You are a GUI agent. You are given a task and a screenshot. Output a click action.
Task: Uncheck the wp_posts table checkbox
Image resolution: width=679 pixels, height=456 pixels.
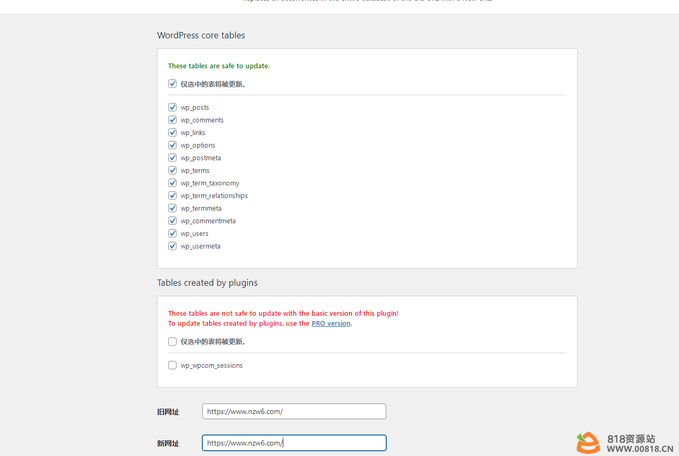[x=172, y=107]
